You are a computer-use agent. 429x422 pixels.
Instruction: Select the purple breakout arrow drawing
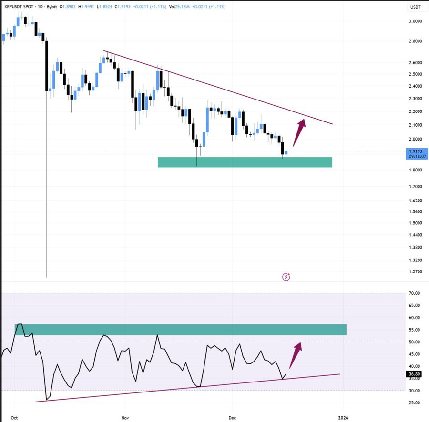298,130
